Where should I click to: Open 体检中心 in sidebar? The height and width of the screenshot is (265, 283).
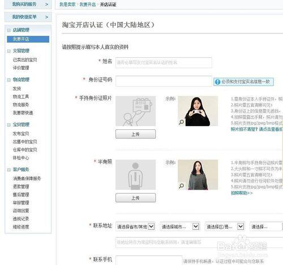click(21, 158)
